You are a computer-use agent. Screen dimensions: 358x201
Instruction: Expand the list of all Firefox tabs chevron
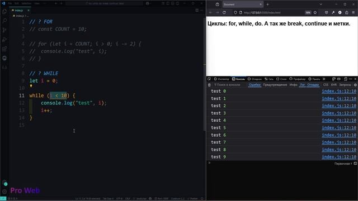tap(321, 4)
